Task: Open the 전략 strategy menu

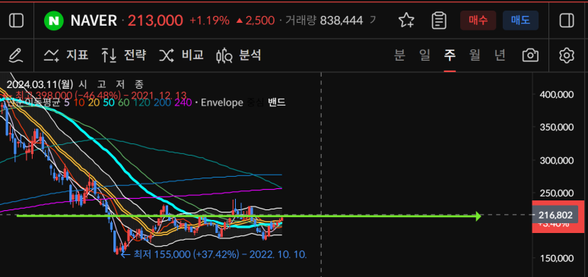Action: (124, 55)
